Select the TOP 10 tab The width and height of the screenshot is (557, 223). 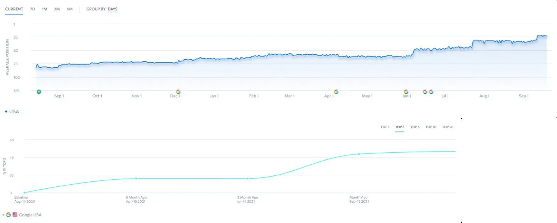coord(431,127)
